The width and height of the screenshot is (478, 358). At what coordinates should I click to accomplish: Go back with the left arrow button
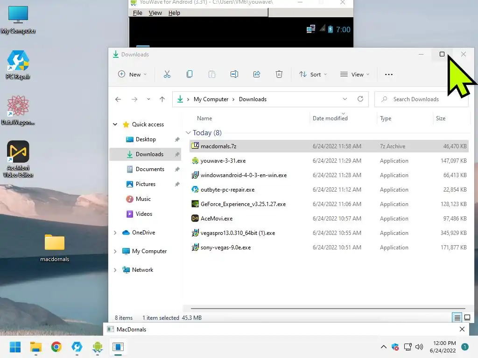tap(118, 99)
